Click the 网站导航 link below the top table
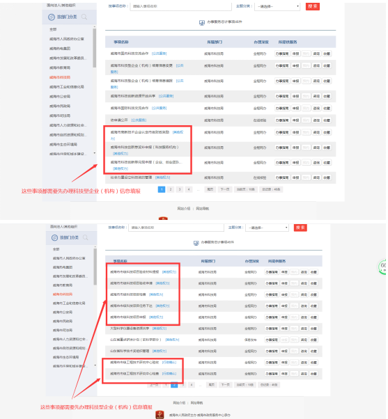 point(203,209)
